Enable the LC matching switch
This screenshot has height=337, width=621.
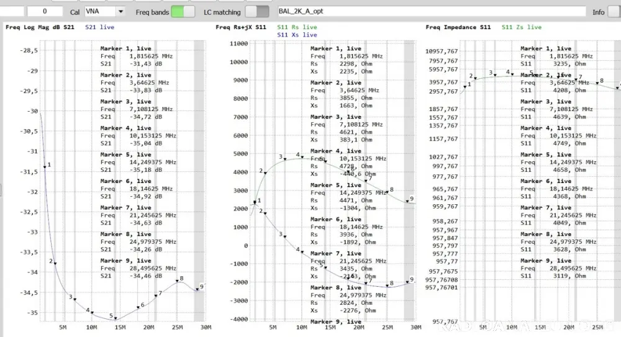click(x=257, y=12)
